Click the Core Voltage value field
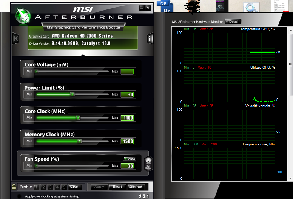The image size is (293, 199). 127,72
